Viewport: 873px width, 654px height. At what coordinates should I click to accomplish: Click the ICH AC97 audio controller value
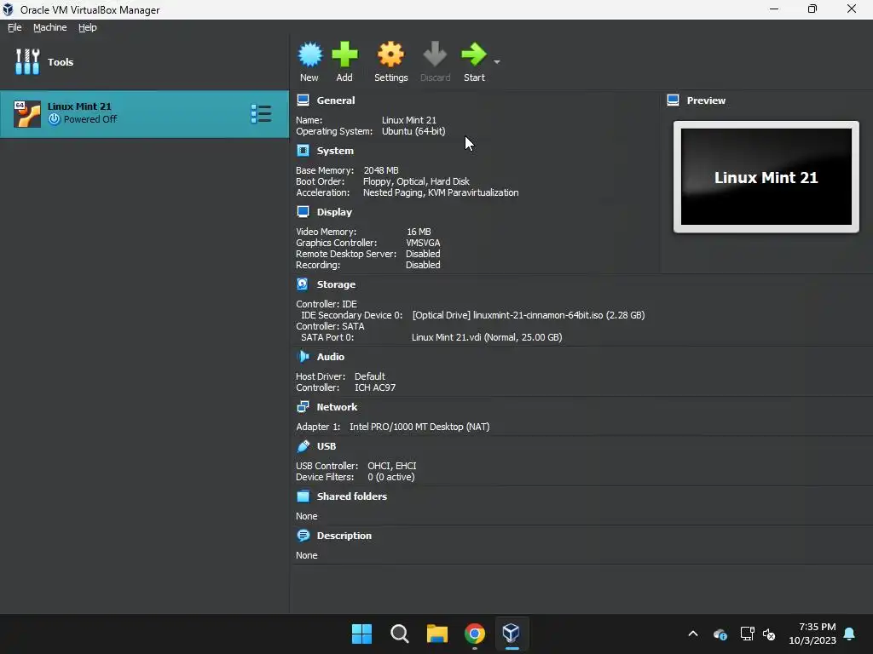pyautogui.click(x=375, y=387)
